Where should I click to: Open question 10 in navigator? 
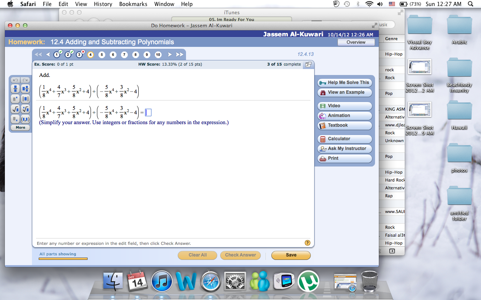pyautogui.click(x=158, y=55)
